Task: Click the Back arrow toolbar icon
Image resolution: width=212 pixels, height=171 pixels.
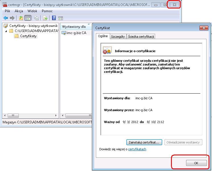Action: coord(5,18)
